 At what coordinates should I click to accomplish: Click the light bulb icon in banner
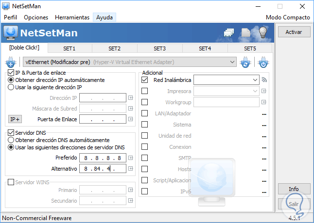(263, 32)
